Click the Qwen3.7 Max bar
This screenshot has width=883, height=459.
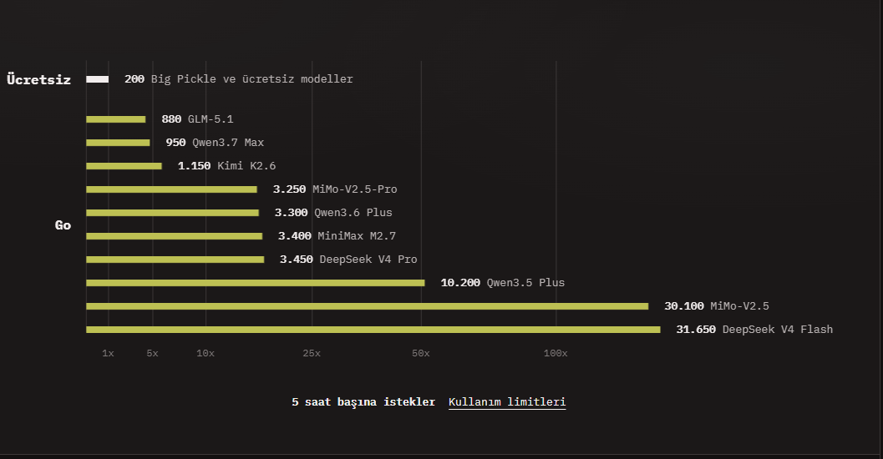click(x=119, y=143)
